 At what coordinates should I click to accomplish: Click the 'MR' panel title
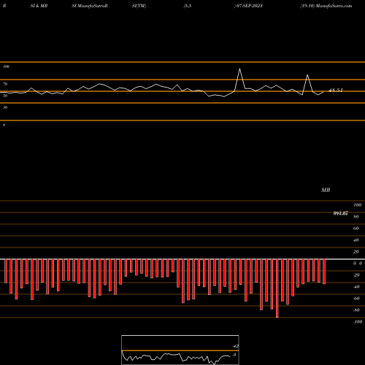pos(326,190)
